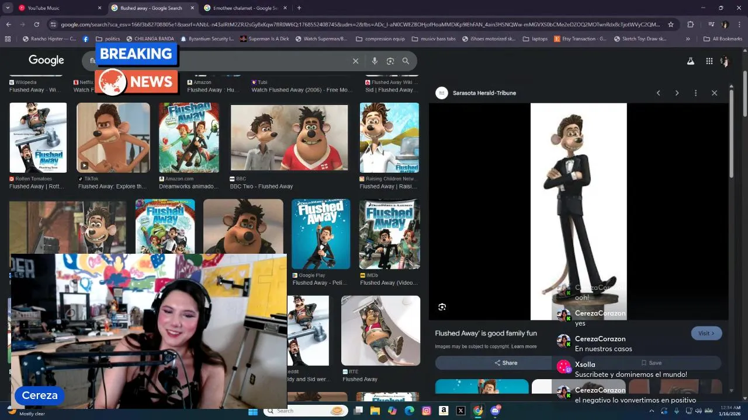Bookmark this page with star icon
Screen dimensions: 748x420
pyautogui.click(x=671, y=24)
